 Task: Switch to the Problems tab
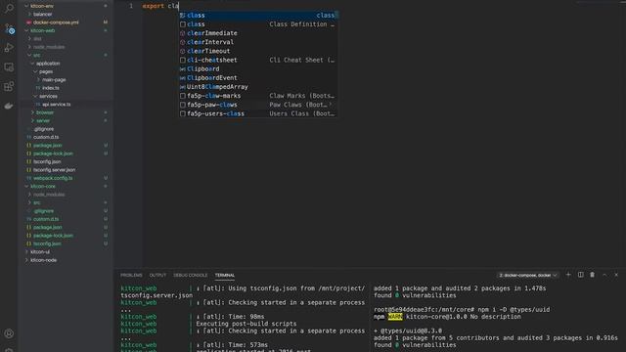pyautogui.click(x=131, y=275)
